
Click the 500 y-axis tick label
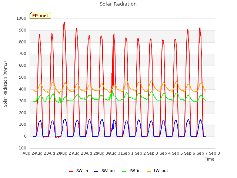pos(23,78)
